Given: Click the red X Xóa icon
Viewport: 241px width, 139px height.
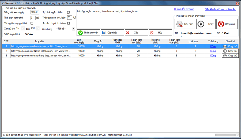Looking at the screenshot, I should point(128,33).
